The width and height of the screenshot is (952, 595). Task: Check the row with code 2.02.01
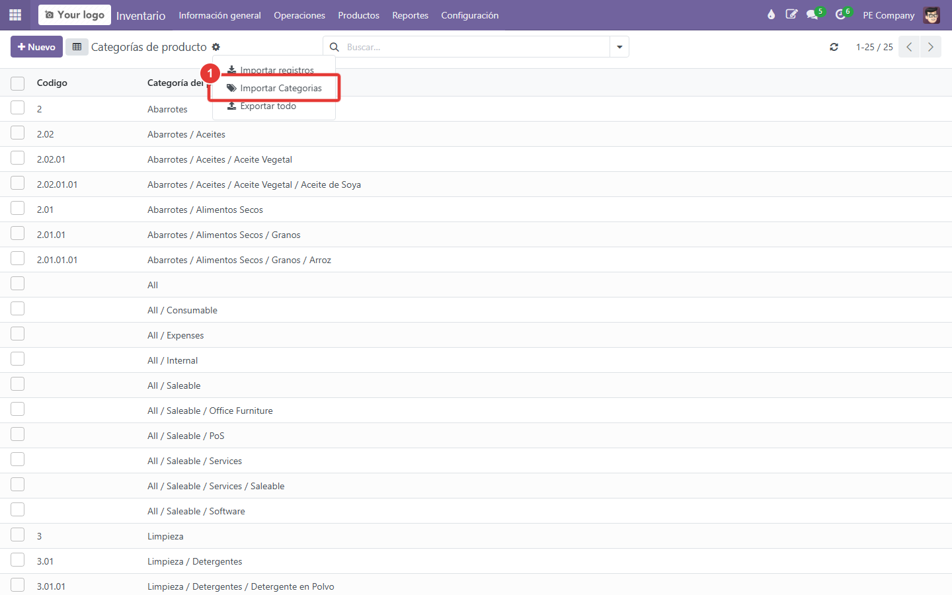[18, 159]
